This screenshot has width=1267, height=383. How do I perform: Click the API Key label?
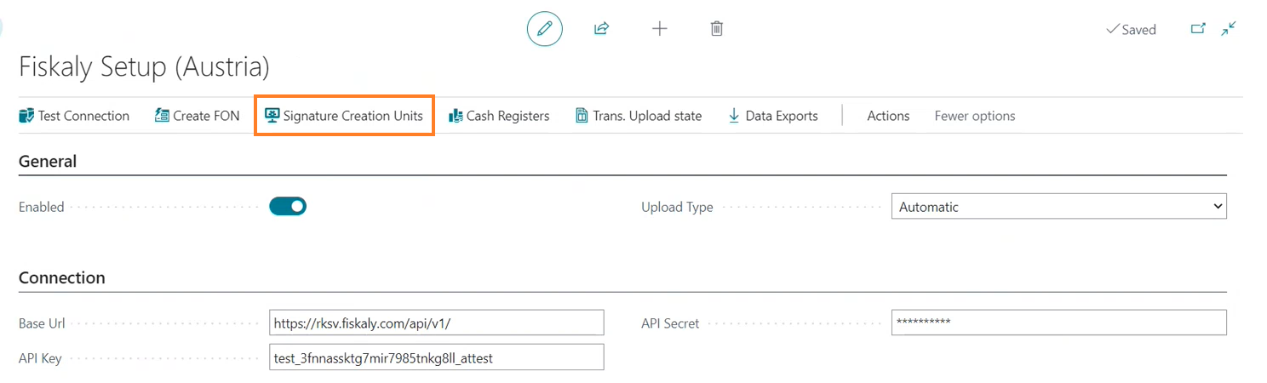[x=40, y=358]
